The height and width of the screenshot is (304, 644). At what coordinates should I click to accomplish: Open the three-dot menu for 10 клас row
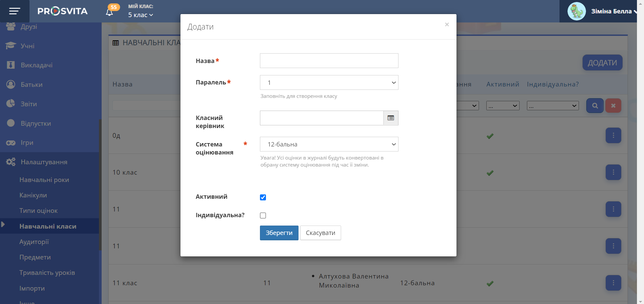click(x=613, y=172)
